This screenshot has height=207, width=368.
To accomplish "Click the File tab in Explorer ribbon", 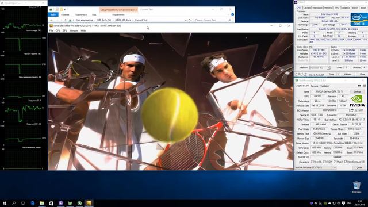I will pyautogui.click(x=53, y=14).
